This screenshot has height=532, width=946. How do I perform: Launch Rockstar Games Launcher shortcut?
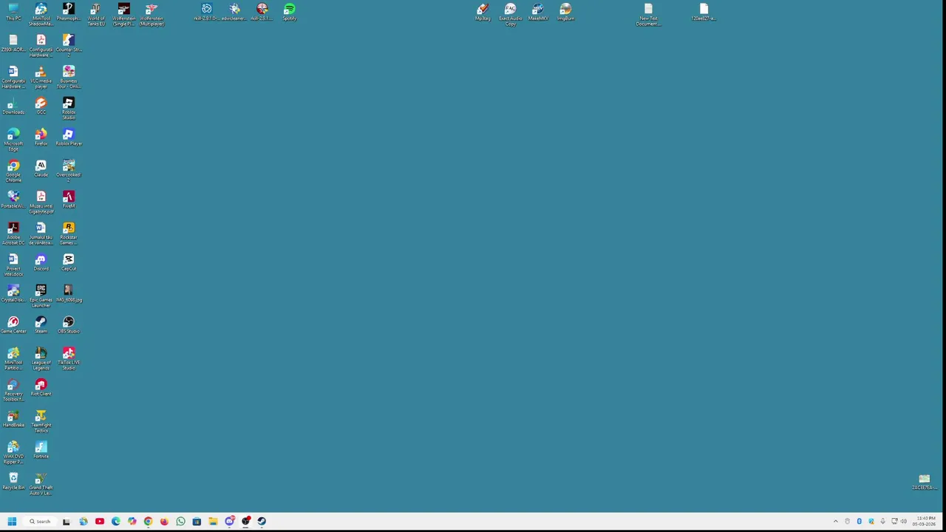click(69, 233)
